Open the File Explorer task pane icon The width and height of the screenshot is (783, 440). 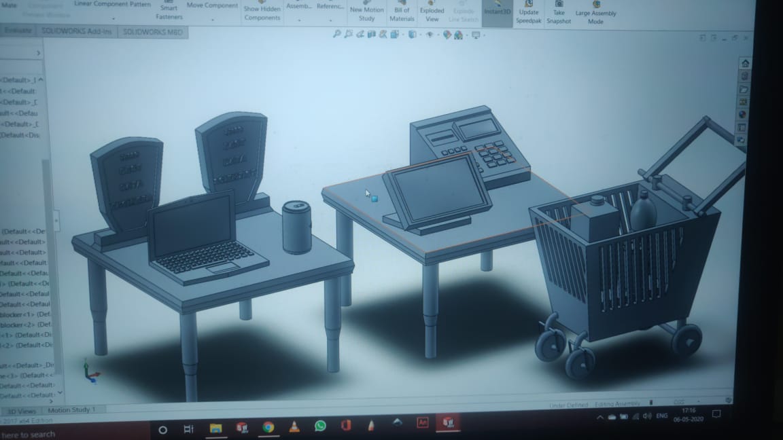[x=744, y=89]
